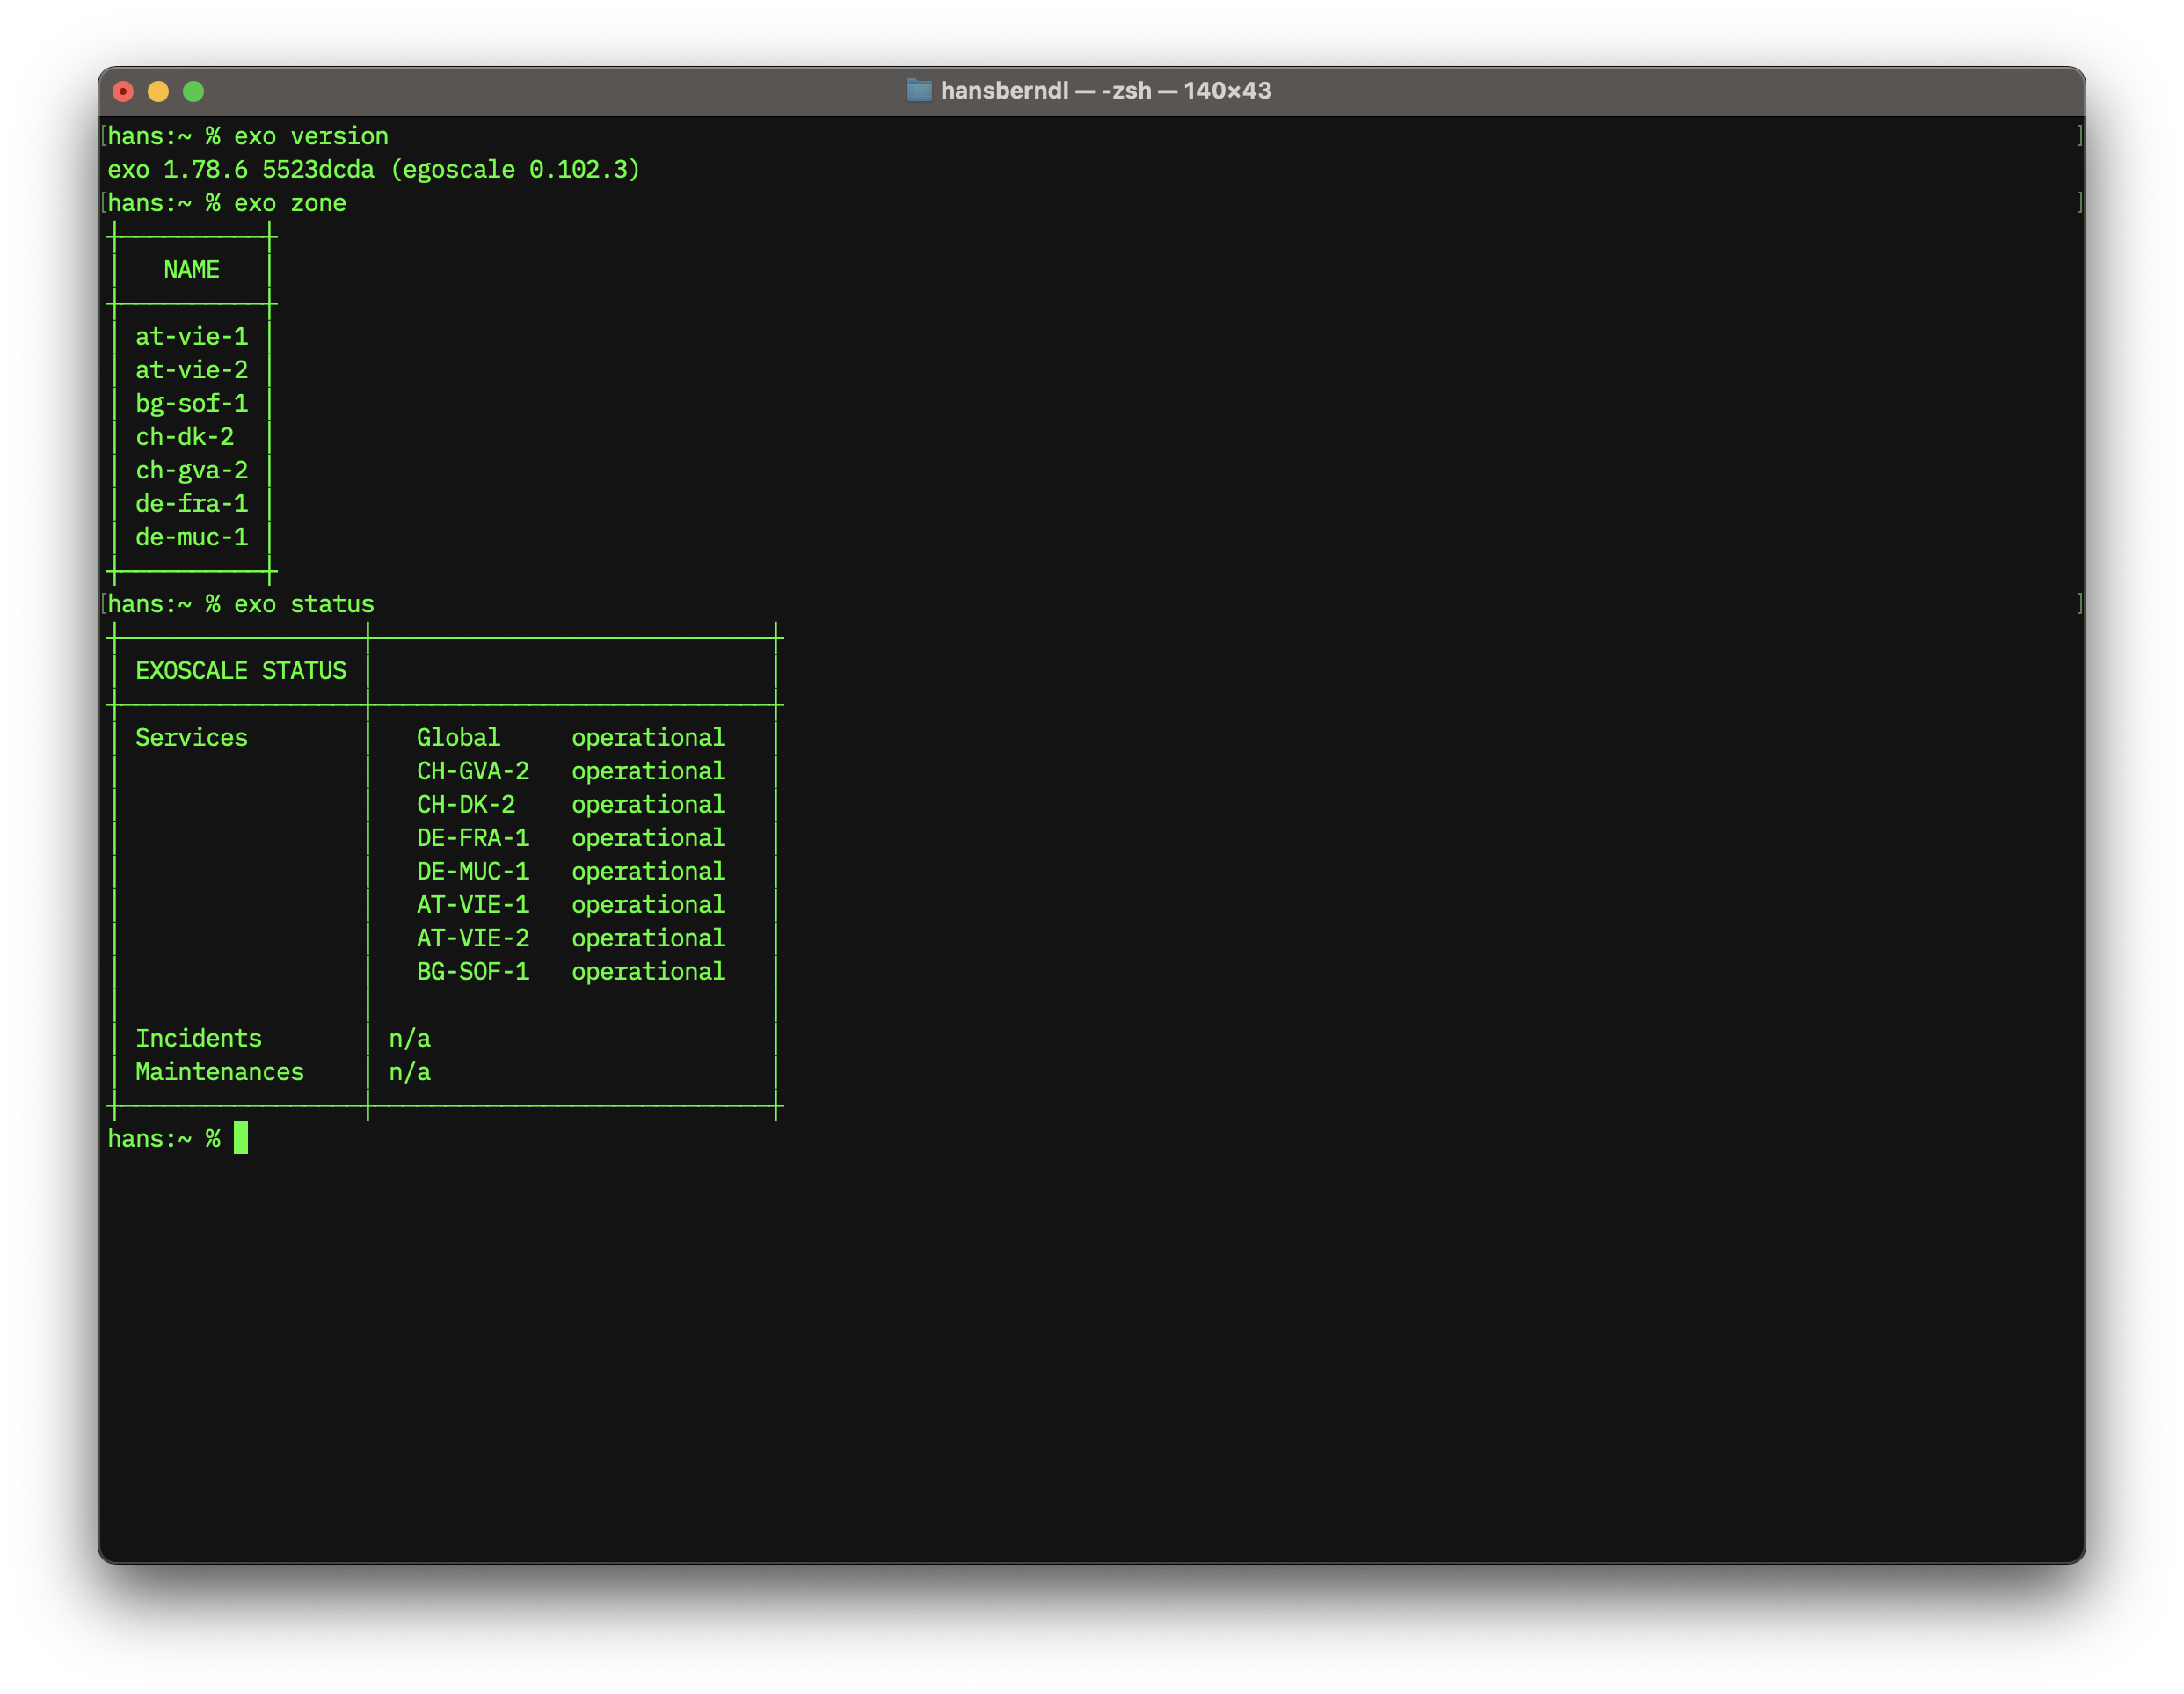This screenshot has height=1694, width=2184.
Task: Select zone row 'ch-gva-2'
Action: [x=192, y=471]
